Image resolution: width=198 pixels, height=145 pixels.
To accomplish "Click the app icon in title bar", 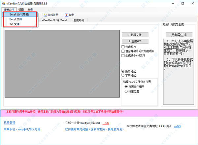I will click(4, 3).
